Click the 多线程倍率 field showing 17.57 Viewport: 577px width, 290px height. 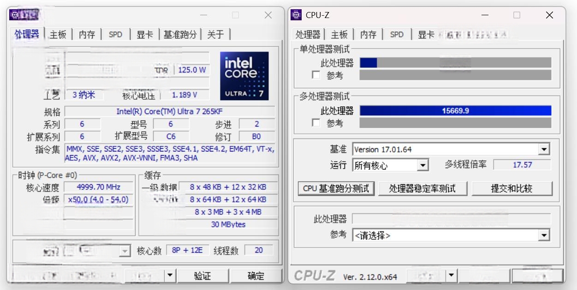point(522,164)
